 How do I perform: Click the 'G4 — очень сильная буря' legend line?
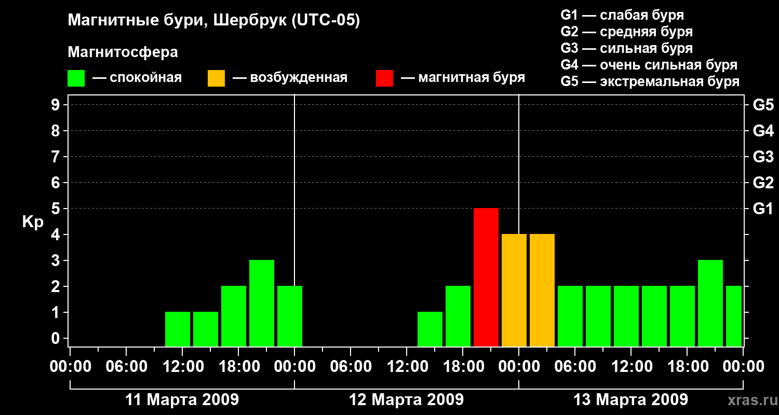(x=649, y=65)
